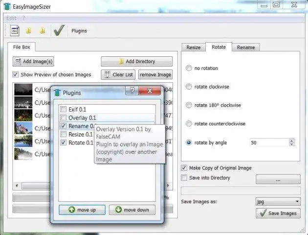Click the save directory path field
This screenshot has width=308, height=235.
(x=241, y=191)
